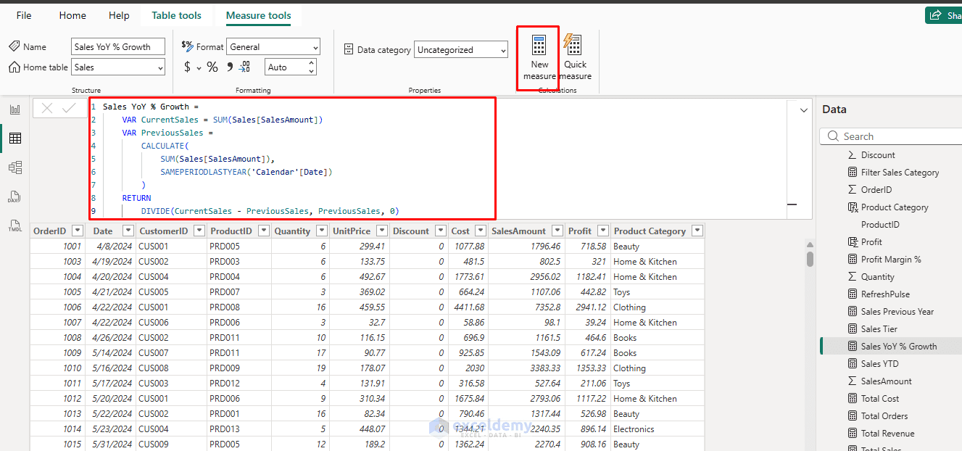The width and height of the screenshot is (962, 451).
Task: Open Report view from left sidebar
Action: pos(15,109)
